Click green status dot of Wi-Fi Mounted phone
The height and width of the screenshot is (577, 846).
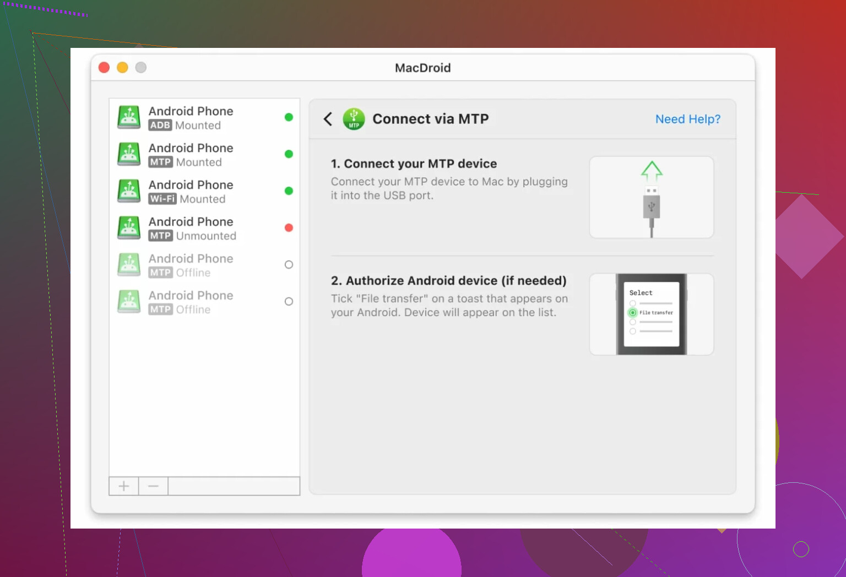(289, 191)
